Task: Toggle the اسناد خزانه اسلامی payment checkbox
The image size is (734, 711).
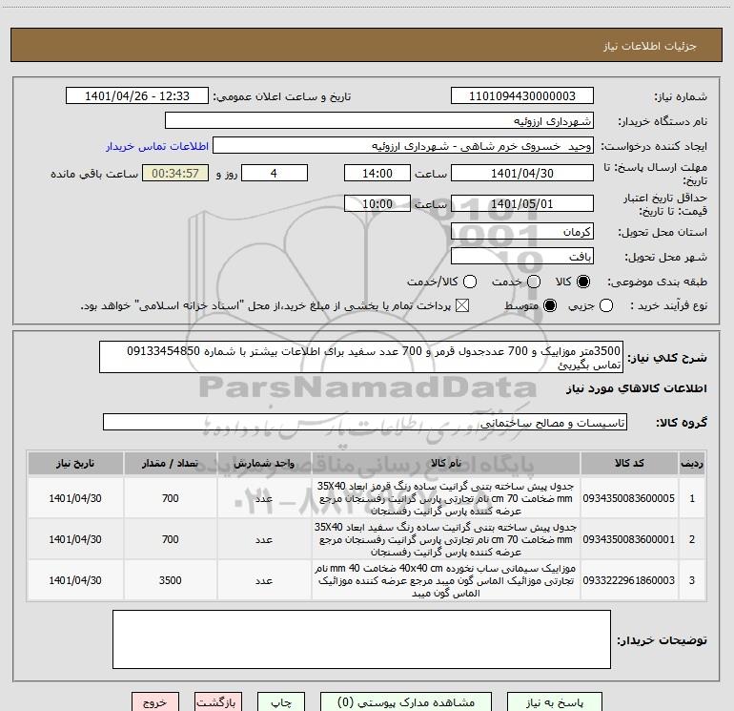Action: click(x=462, y=306)
